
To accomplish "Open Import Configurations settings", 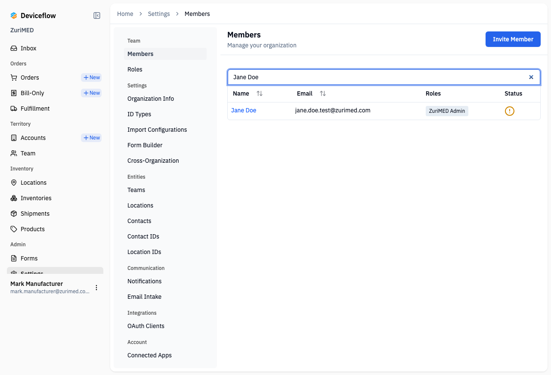I will tap(165, 130).
